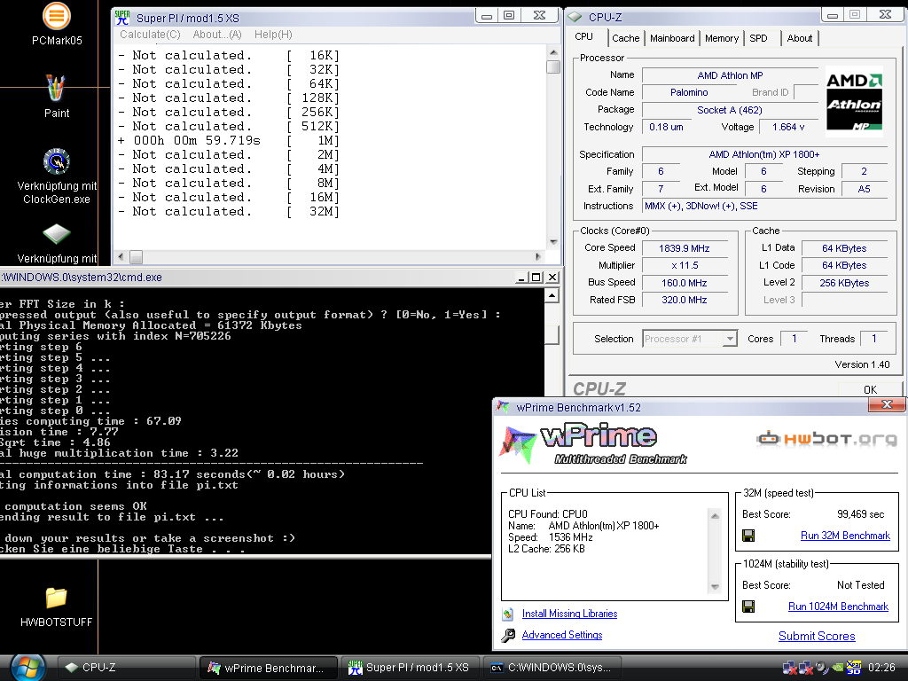Image resolution: width=908 pixels, height=681 pixels.
Task: Click the Multiplier value x 11.5
Action: [x=684, y=266]
